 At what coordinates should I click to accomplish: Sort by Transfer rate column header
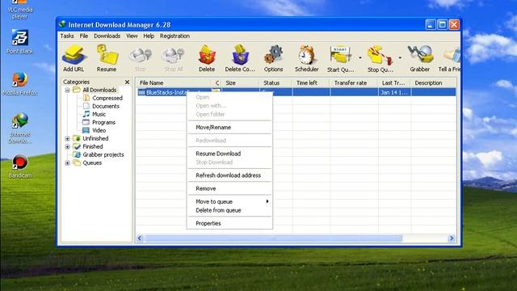(354, 82)
